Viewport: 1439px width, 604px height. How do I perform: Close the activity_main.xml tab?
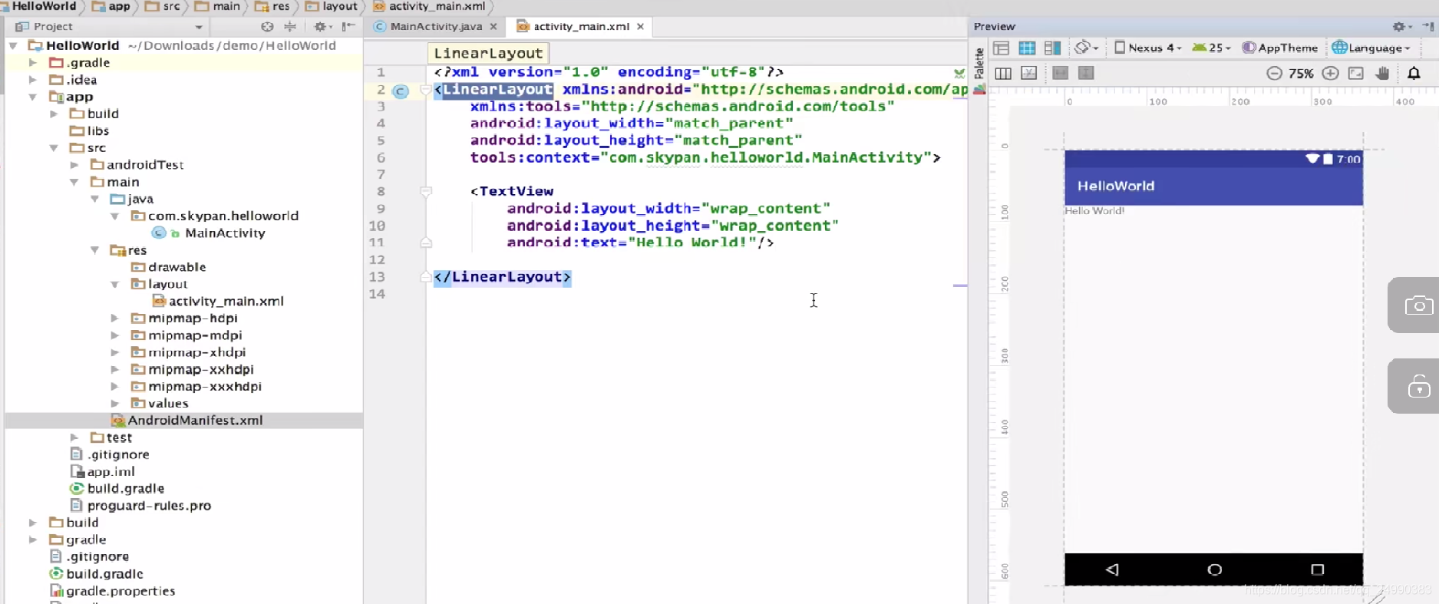pyautogui.click(x=640, y=26)
